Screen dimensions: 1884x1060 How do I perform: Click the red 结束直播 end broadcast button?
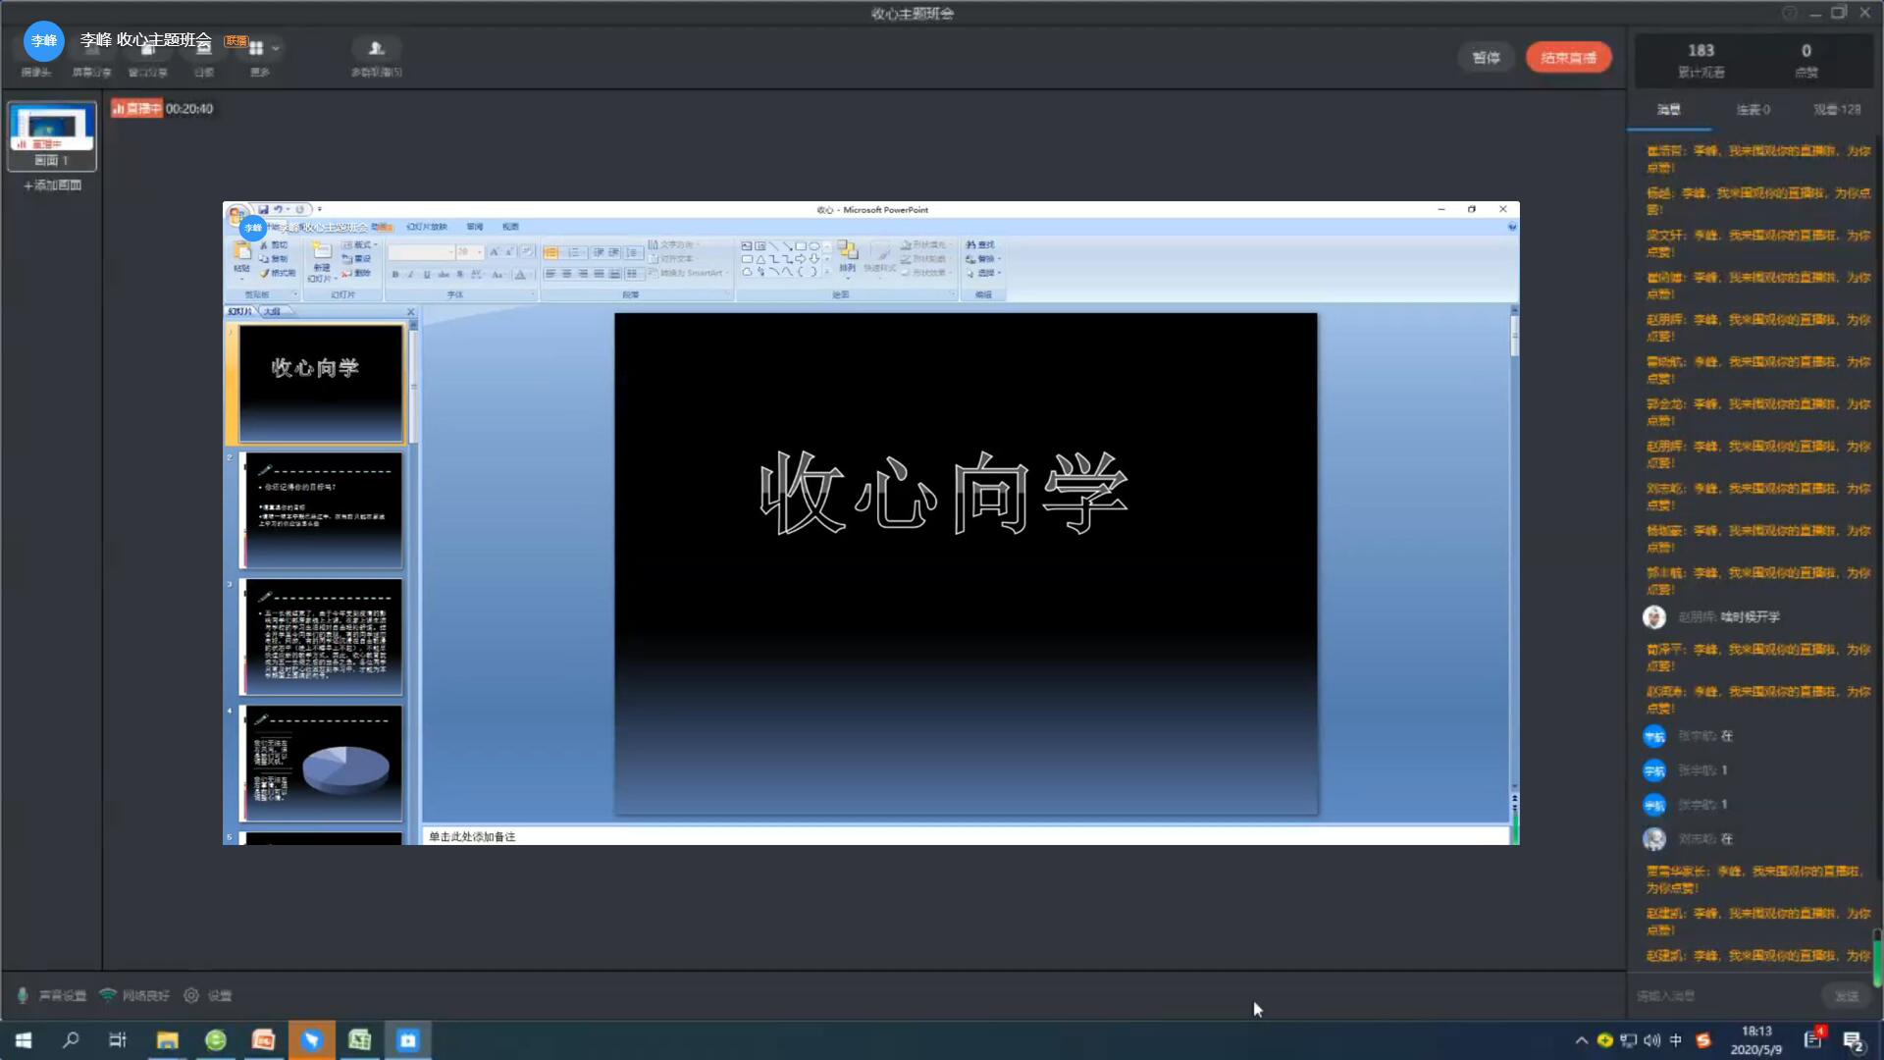coord(1568,58)
